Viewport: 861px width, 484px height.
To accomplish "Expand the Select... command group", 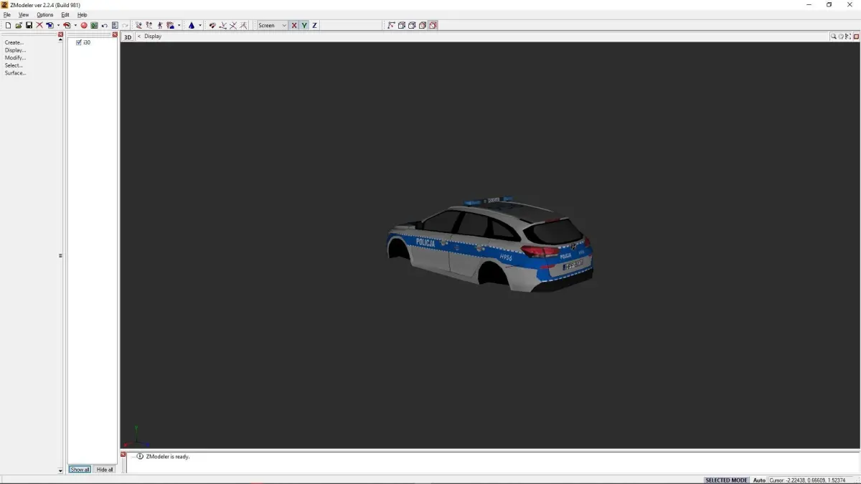I will [x=14, y=65].
